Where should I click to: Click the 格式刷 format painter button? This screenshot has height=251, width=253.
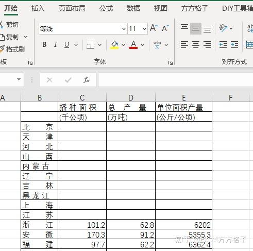pos(12,49)
